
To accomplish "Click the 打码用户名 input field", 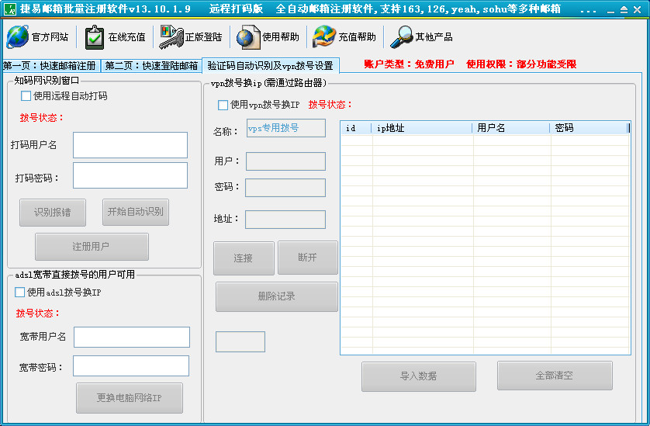I will (130, 145).
